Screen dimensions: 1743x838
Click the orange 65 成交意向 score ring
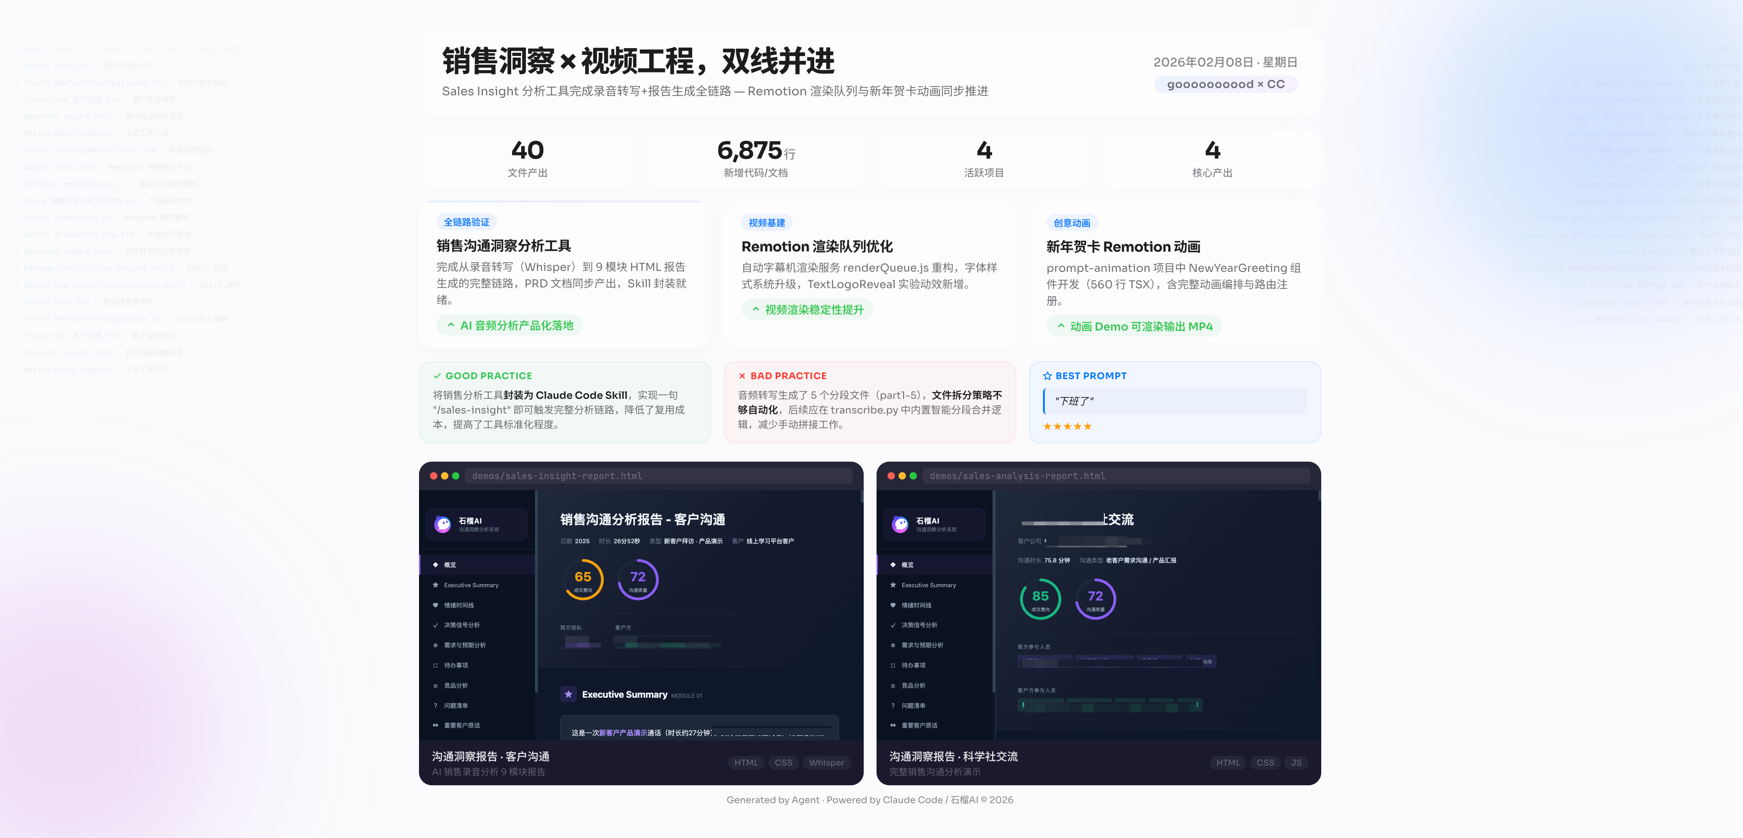pyautogui.click(x=583, y=579)
